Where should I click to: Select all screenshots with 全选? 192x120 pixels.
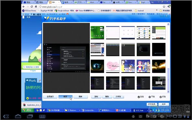point(141,97)
